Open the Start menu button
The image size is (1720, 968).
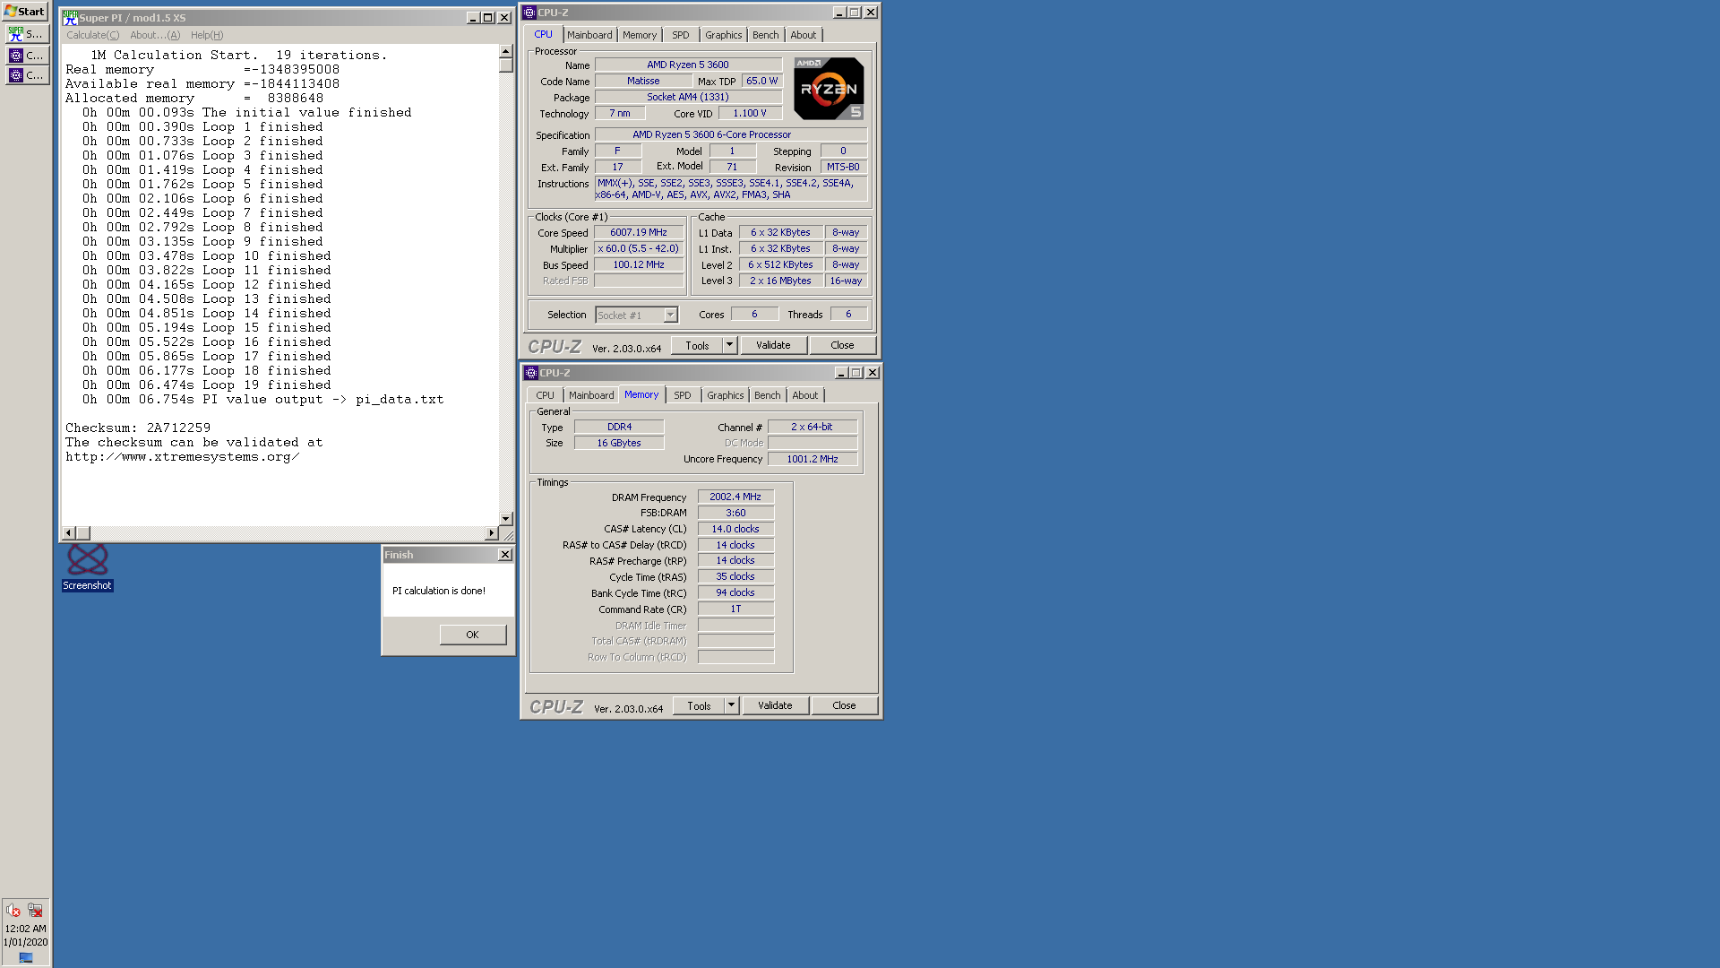tap(25, 11)
